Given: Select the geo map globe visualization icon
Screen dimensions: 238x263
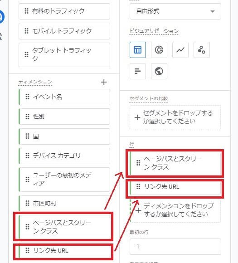Looking at the screenshot, I should point(159,71).
